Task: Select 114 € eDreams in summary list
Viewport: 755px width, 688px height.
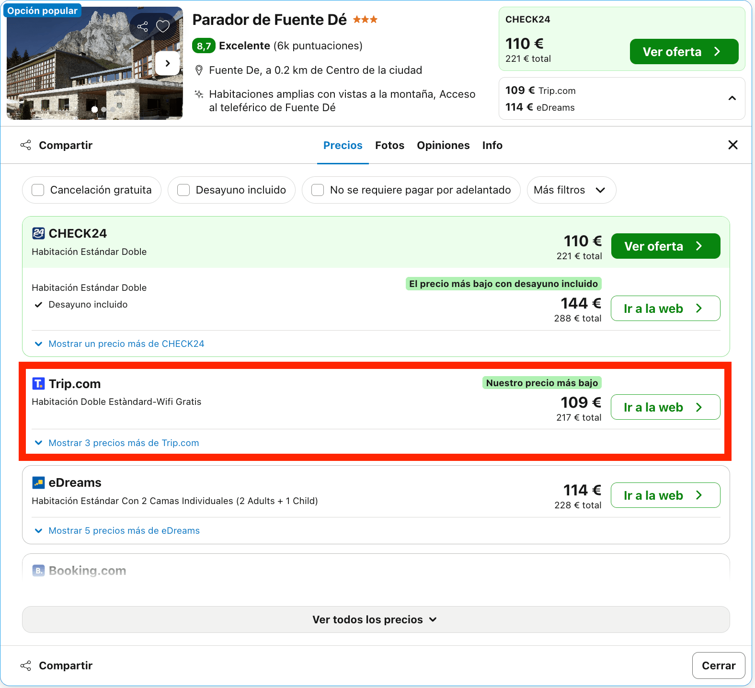Action: pyautogui.click(x=540, y=107)
